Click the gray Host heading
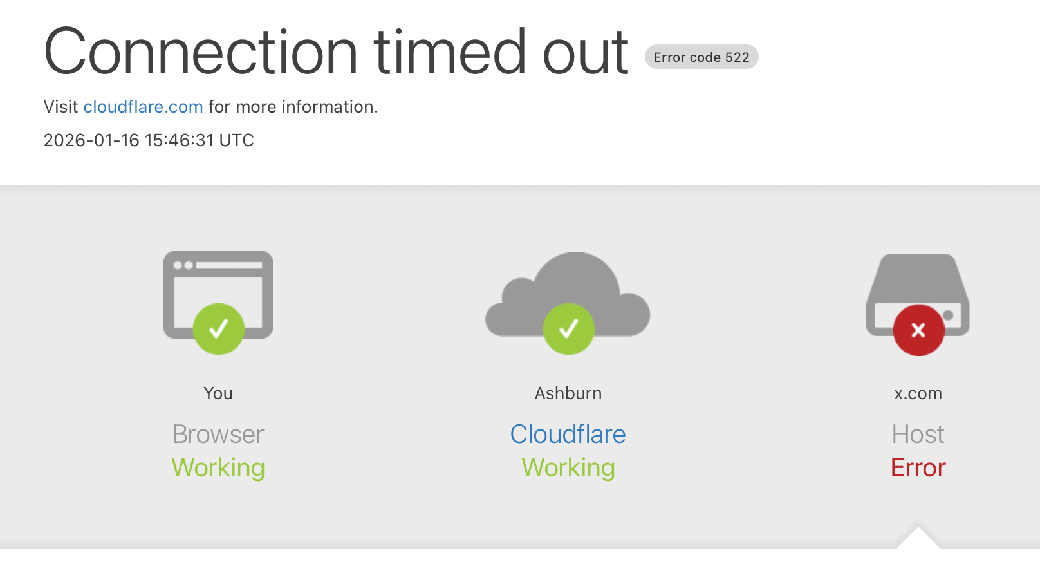The image size is (1040, 573). point(918,435)
